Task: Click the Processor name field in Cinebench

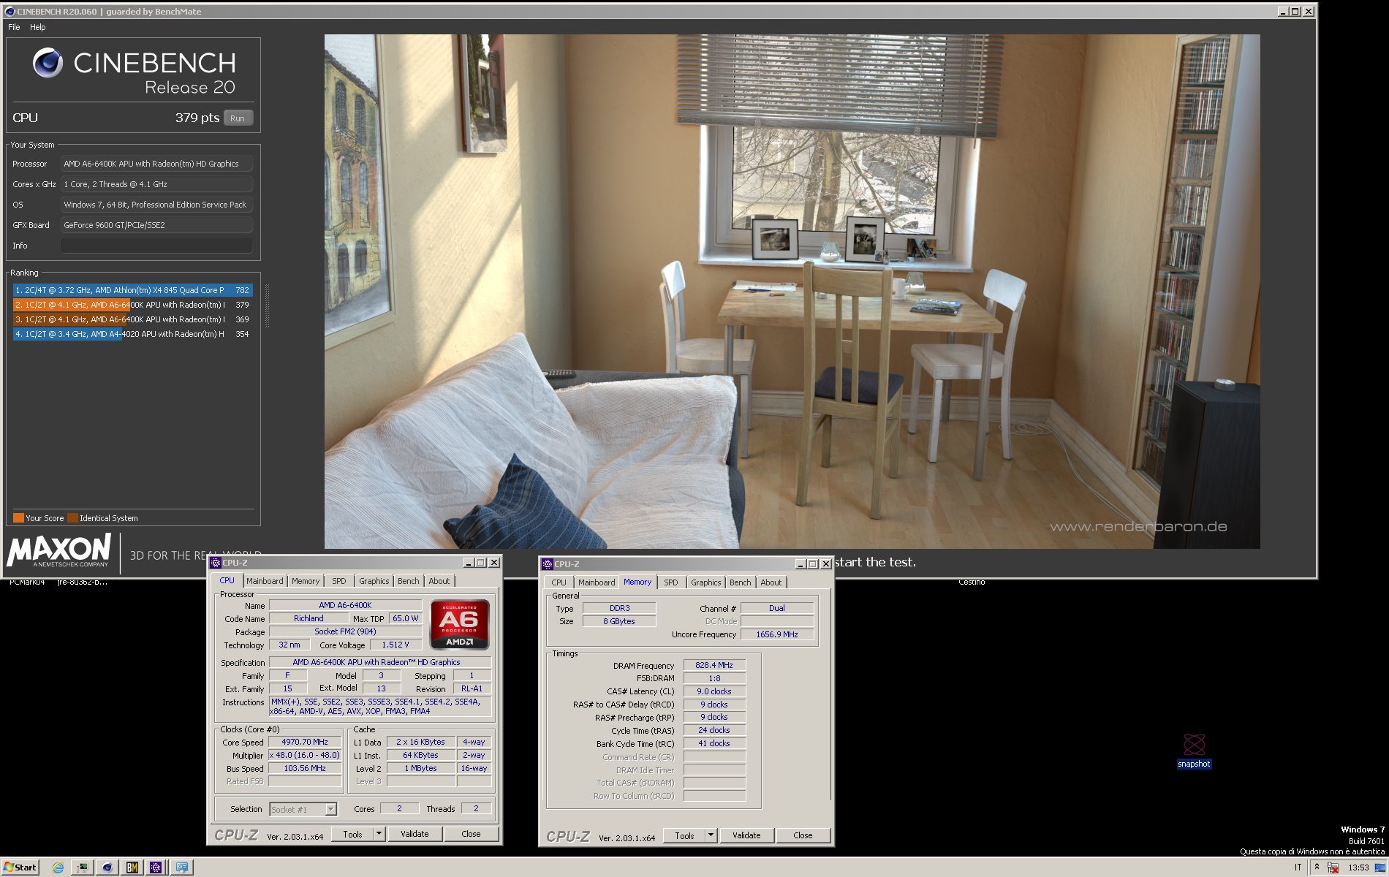Action: [x=156, y=164]
